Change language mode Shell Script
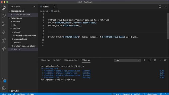 click(152, 94)
